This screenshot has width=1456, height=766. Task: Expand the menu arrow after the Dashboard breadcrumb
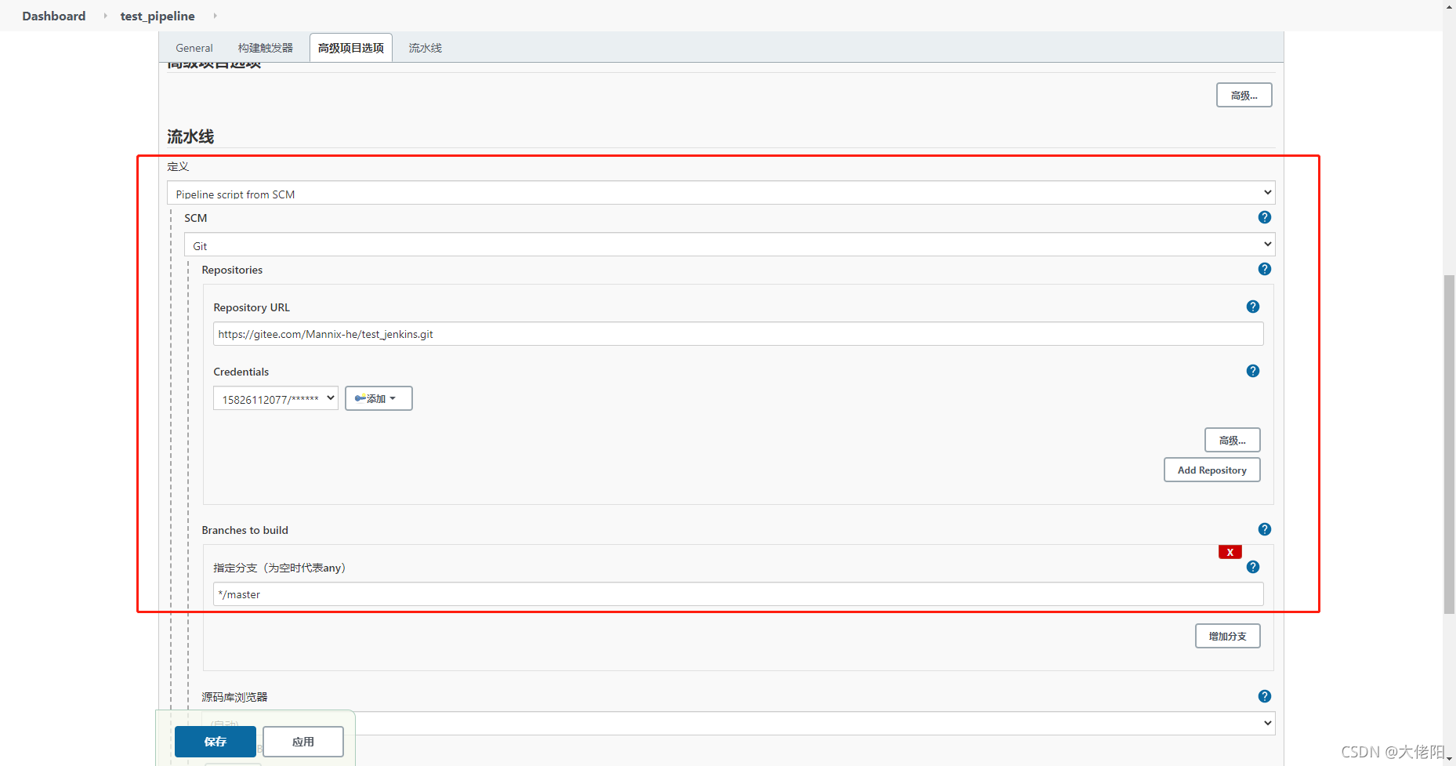[105, 16]
